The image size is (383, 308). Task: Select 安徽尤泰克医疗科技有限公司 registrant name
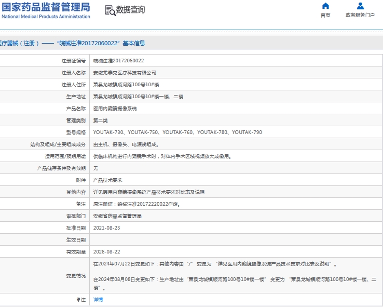click(x=125, y=73)
